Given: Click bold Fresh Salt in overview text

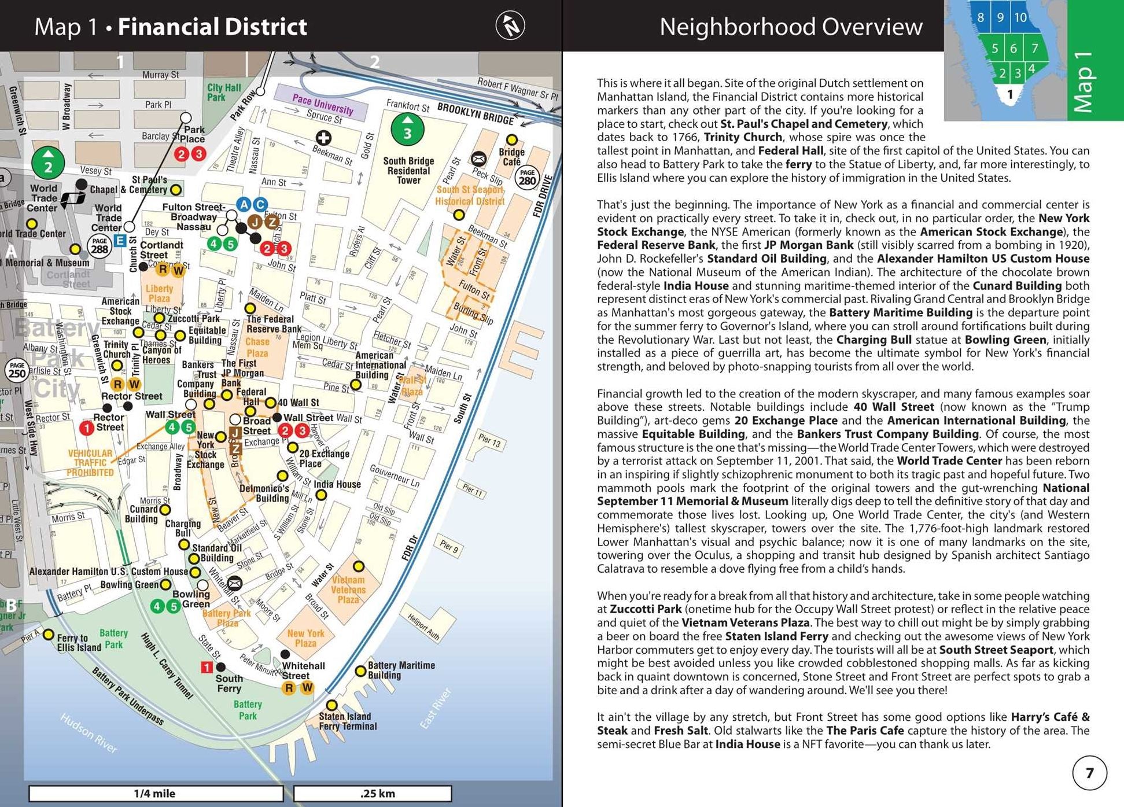Looking at the screenshot, I should coord(681,730).
